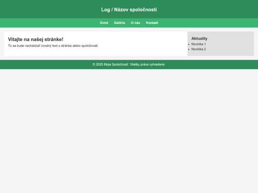Screen dimensions: 258x193
Task: Open the Úvod navigation link
Action: [104, 23]
